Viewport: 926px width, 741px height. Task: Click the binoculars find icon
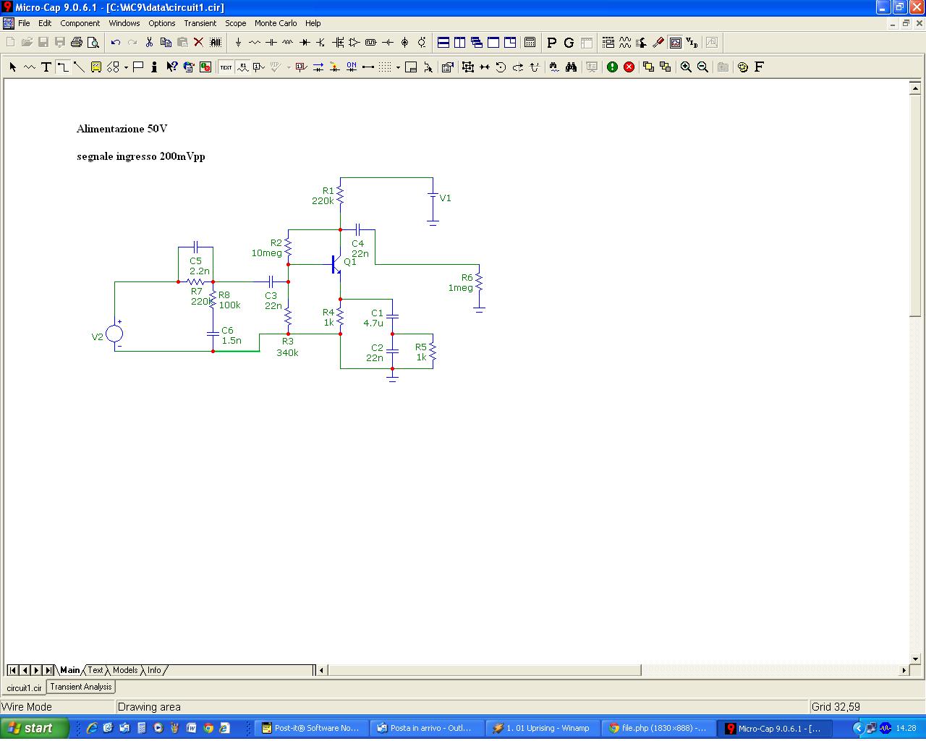tap(571, 67)
